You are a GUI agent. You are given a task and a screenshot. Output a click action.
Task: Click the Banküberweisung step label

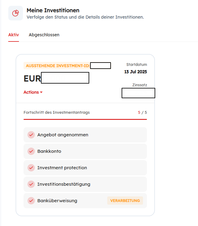[57, 201]
